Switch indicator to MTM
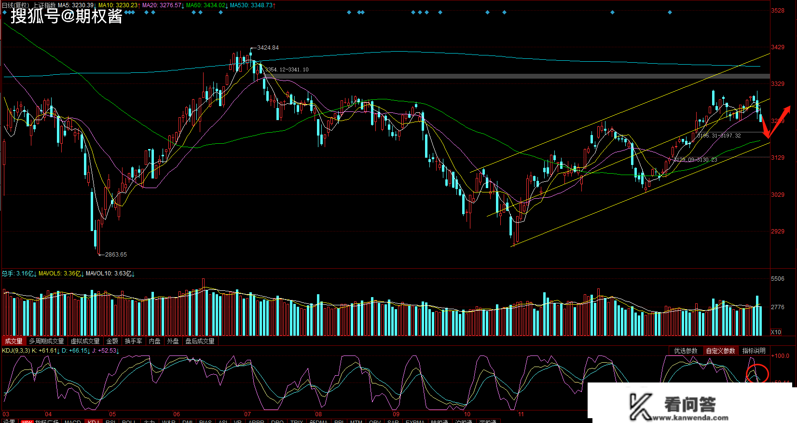Screen dimensions: 797x423 [x=356, y=421]
